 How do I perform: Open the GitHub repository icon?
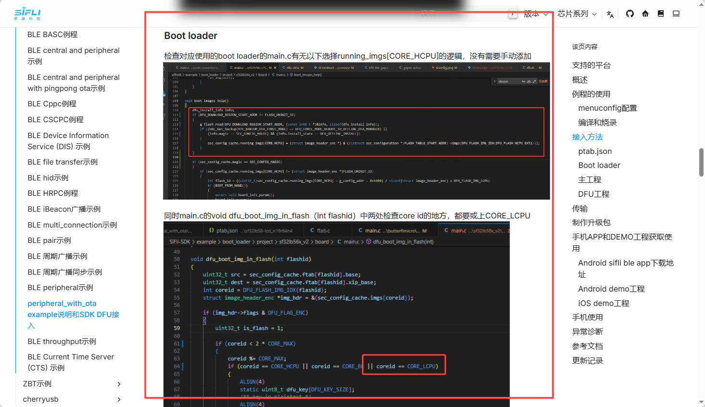tap(629, 14)
